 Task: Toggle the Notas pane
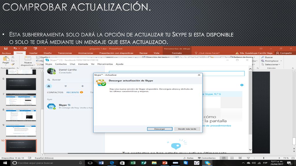click(188, 158)
